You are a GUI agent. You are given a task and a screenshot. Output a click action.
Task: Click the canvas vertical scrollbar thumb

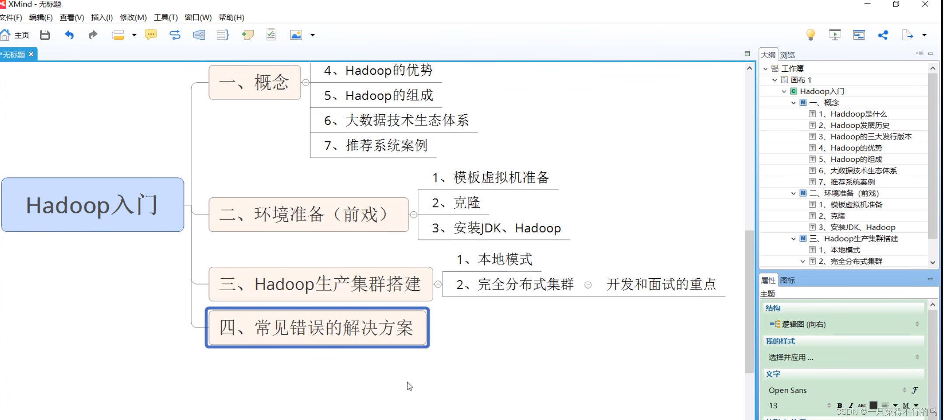point(749,301)
